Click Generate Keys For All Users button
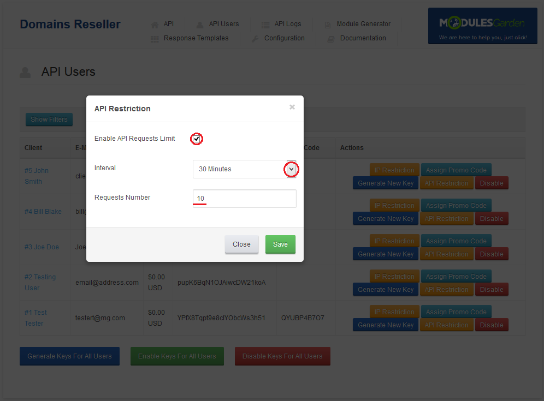The width and height of the screenshot is (544, 401). tap(69, 356)
